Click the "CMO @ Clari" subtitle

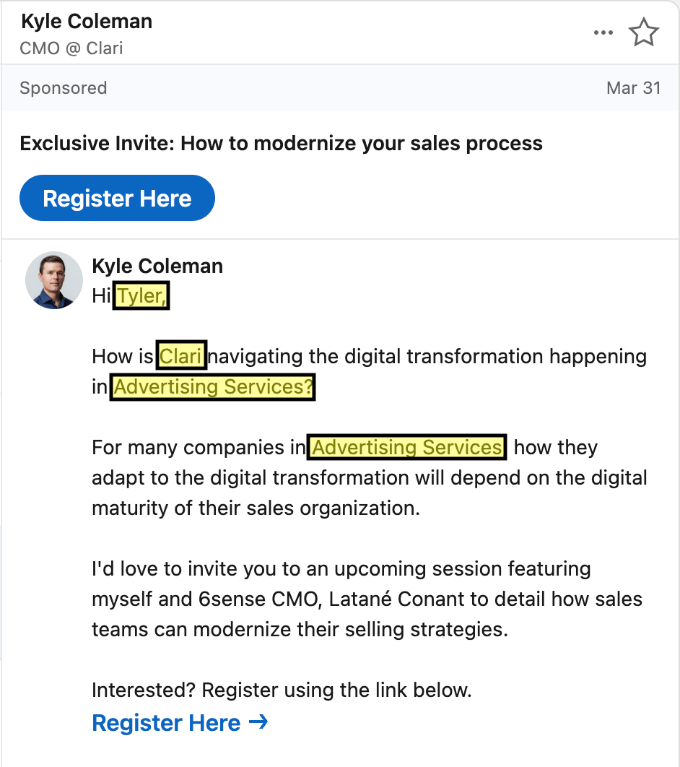(71, 48)
